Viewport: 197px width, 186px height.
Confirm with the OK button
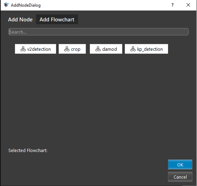pyautogui.click(x=180, y=165)
